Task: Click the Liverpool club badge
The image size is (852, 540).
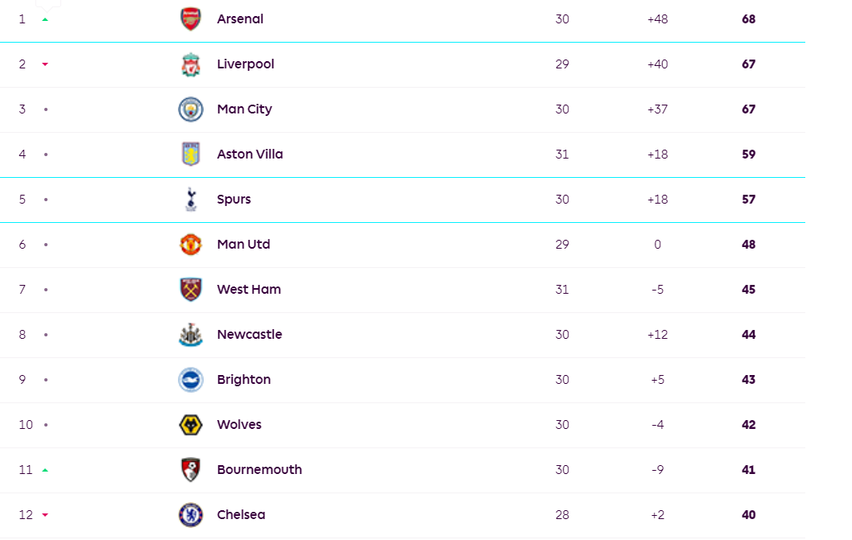Action: [x=191, y=64]
